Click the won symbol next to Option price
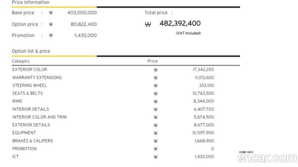Image resolution: width=298 pixels, height=167 pixels. point(51,25)
